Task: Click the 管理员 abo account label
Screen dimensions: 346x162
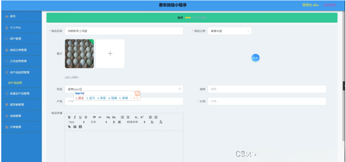Action: [x=310, y=5]
